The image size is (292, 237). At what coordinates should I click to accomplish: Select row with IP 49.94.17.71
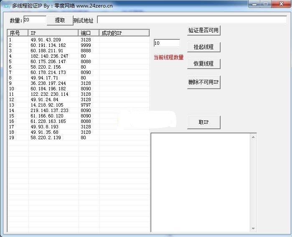79,78
